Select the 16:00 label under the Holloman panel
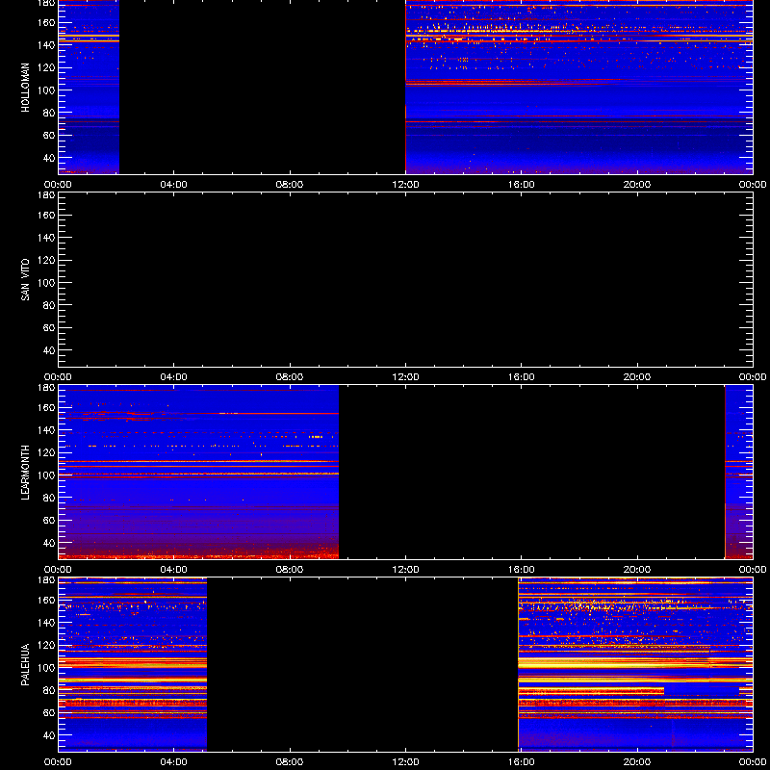Image resolution: width=770 pixels, height=770 pixels. (x=522, y=185)
